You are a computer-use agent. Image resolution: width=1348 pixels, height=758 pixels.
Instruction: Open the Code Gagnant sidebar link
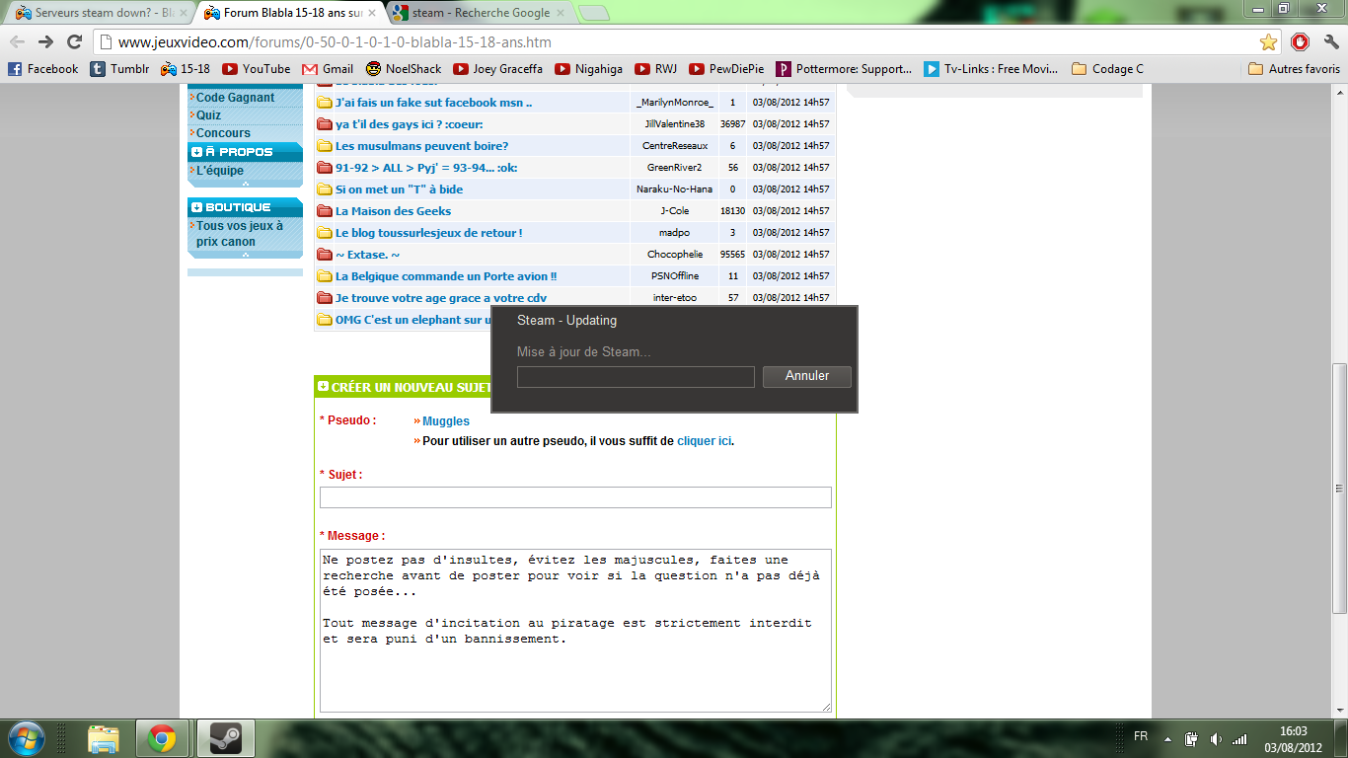point(236,98)
